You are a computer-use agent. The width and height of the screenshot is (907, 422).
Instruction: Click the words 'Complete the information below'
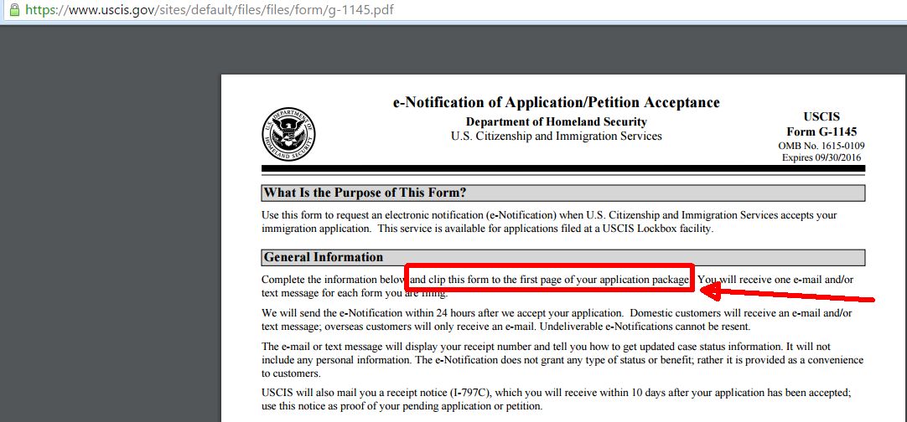click(333, 280)
